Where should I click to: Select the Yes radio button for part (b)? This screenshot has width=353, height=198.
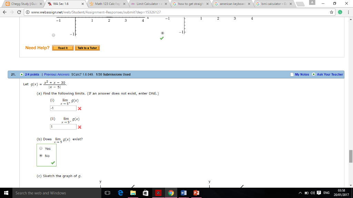(x=41, y=148)
